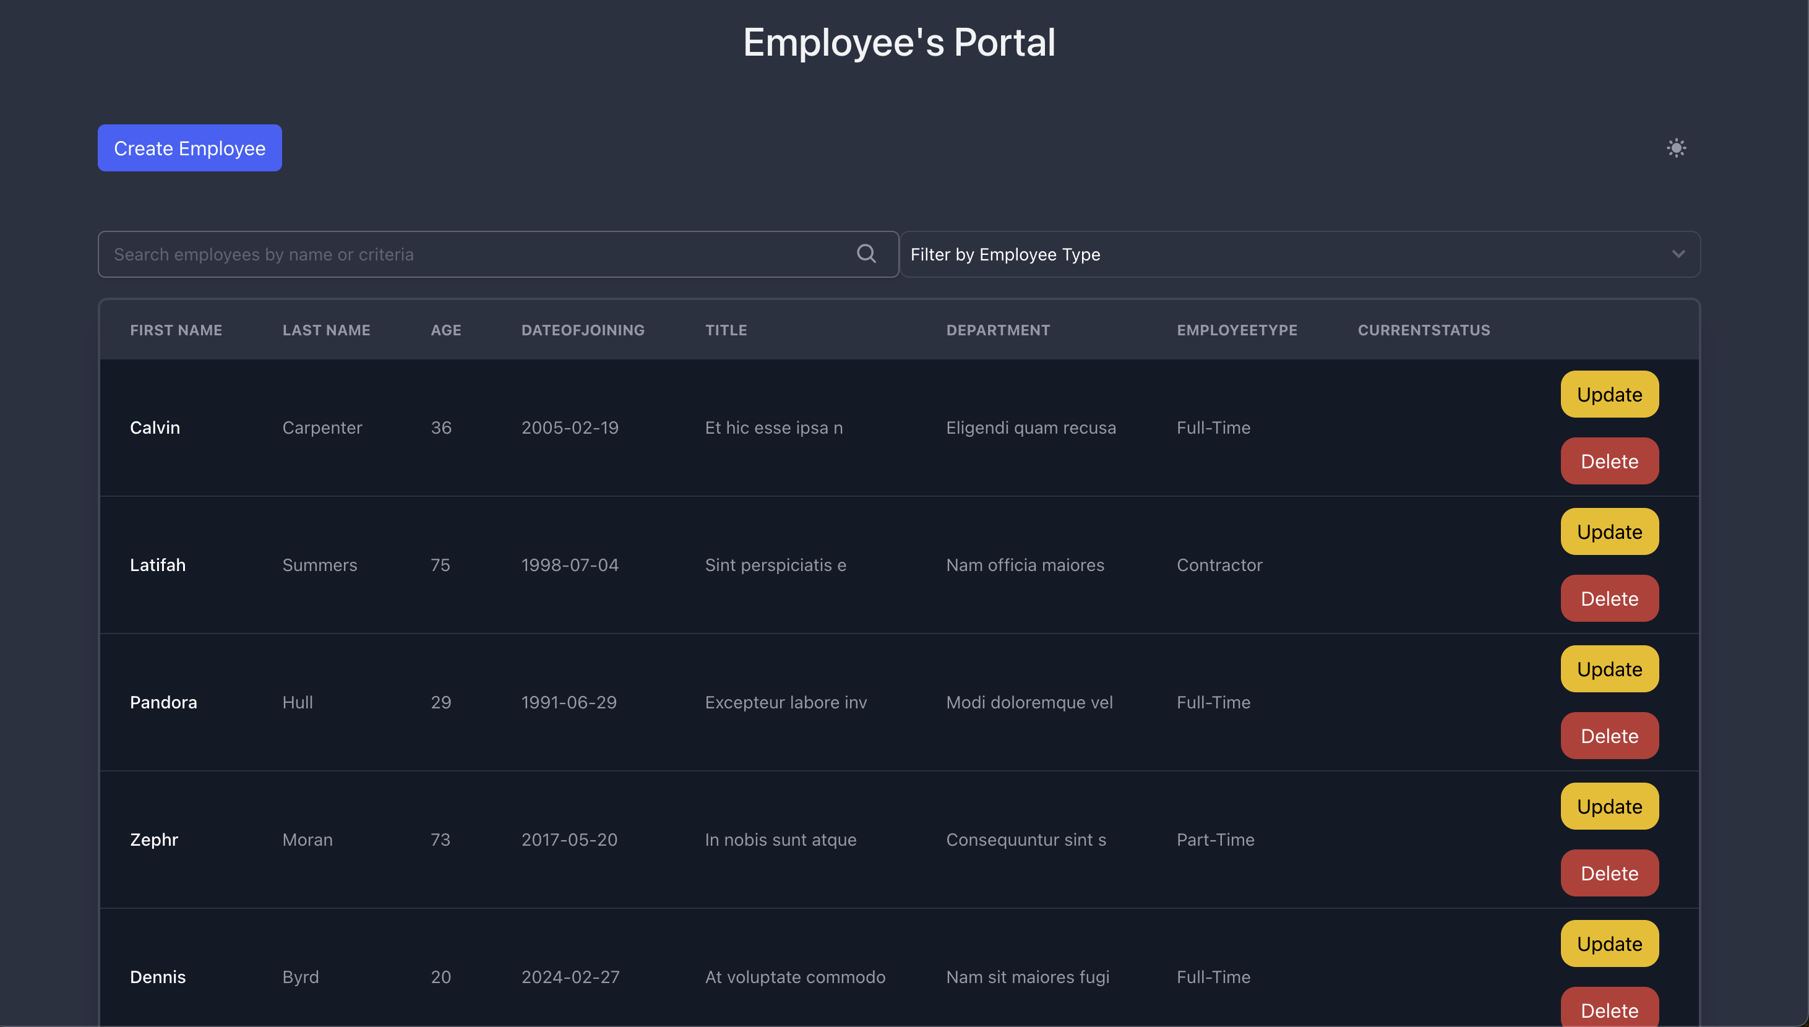Click the title Et hic esse ipsa n
The height and width of the screenshot is (1027, 1809).
pos(774,428)
